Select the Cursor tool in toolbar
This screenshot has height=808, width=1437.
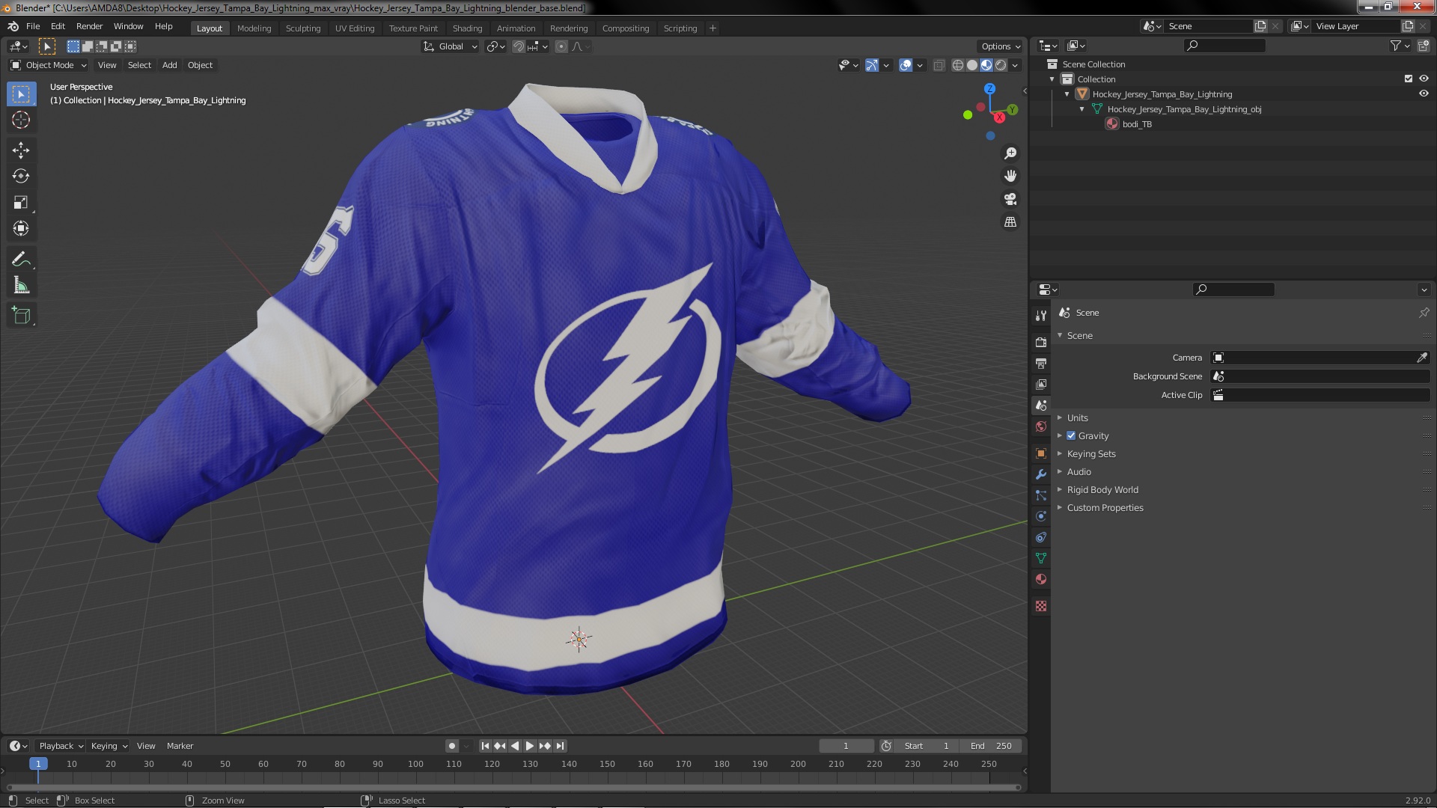tap(21, 120)
